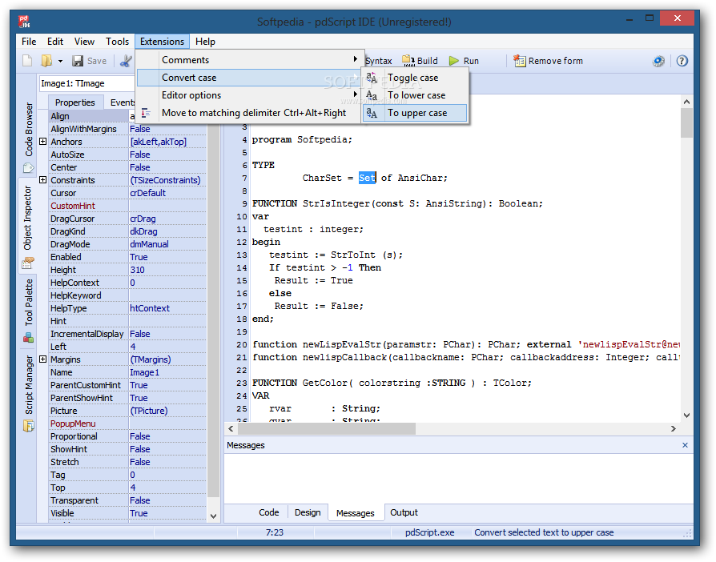The image size is (716, 562).
Task: Click the Open folder toolbar icon
Action: (x=46, y=61)
